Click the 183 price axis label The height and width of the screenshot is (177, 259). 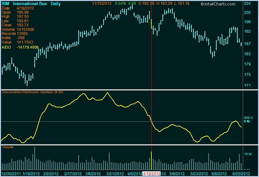247,54
